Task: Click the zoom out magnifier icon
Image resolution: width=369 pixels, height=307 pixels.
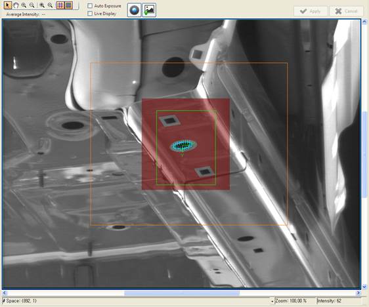Action: pyautogui.click(x=32, y=5)
